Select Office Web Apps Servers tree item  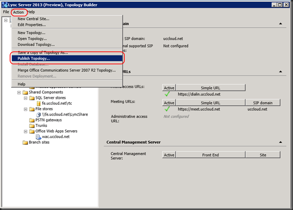point(56,131)
